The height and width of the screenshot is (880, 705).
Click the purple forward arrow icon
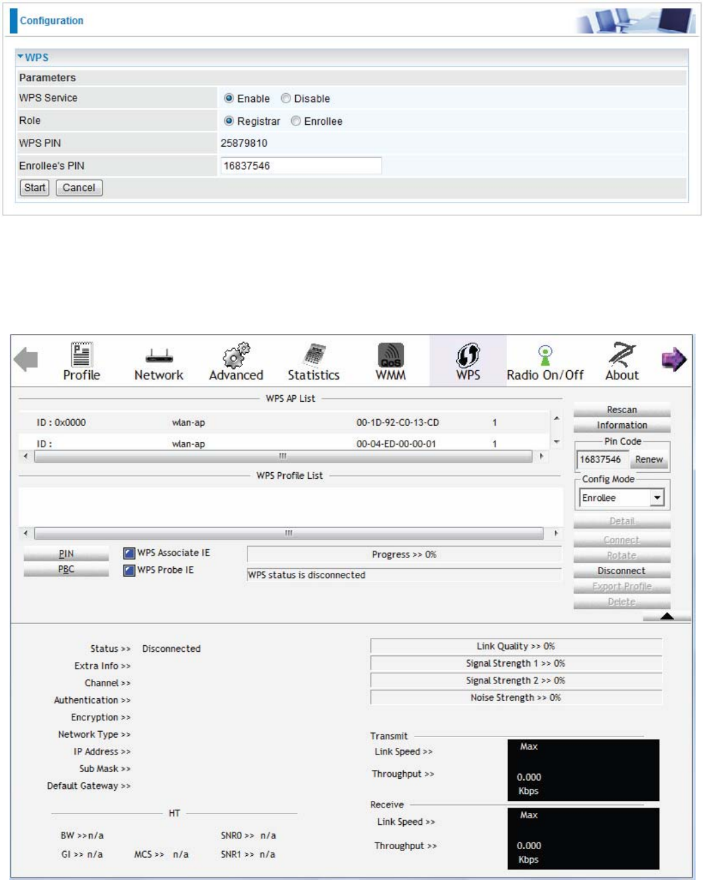[x=674, y=359]
